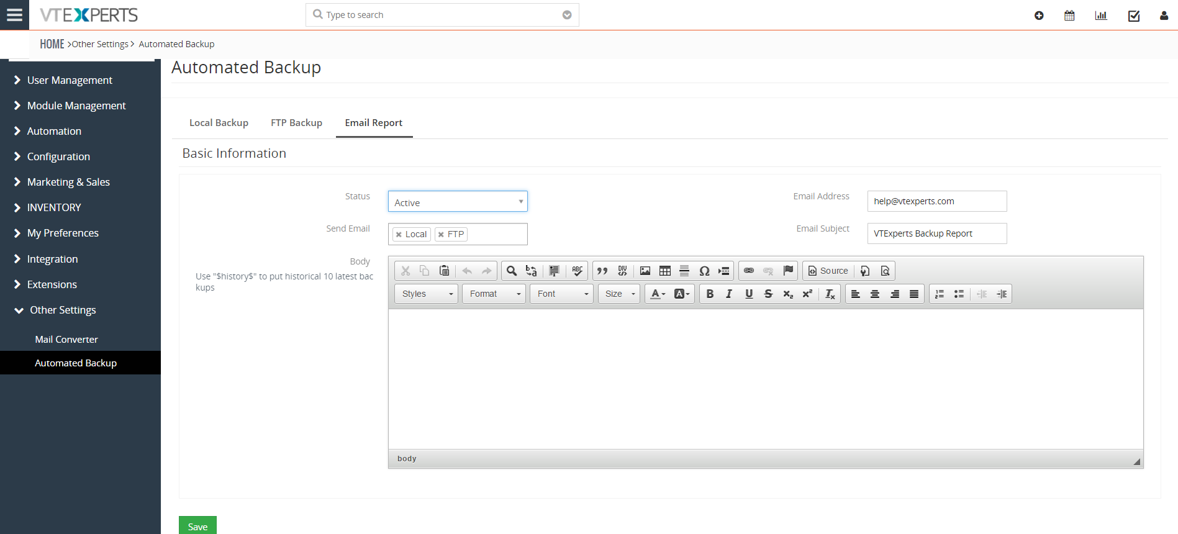Expand the search box dropdown arrow
Screen dimensions: 1178x534
point(567,15)
